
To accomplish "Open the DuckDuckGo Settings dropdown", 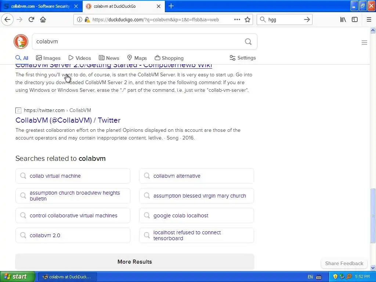I will (x=243, y=58).
